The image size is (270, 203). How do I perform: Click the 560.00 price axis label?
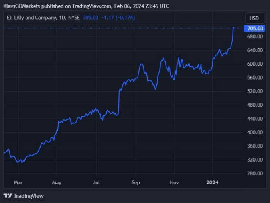tap(255, 78)
